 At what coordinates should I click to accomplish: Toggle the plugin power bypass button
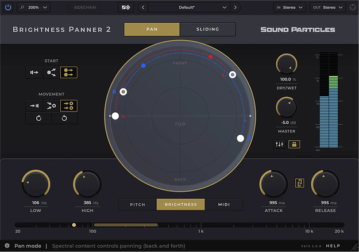pyautogui.click(x=8, y=7)
